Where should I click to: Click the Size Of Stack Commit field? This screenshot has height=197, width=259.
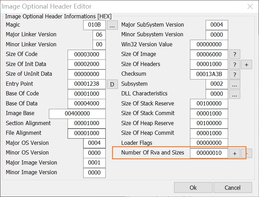point(209,114)
